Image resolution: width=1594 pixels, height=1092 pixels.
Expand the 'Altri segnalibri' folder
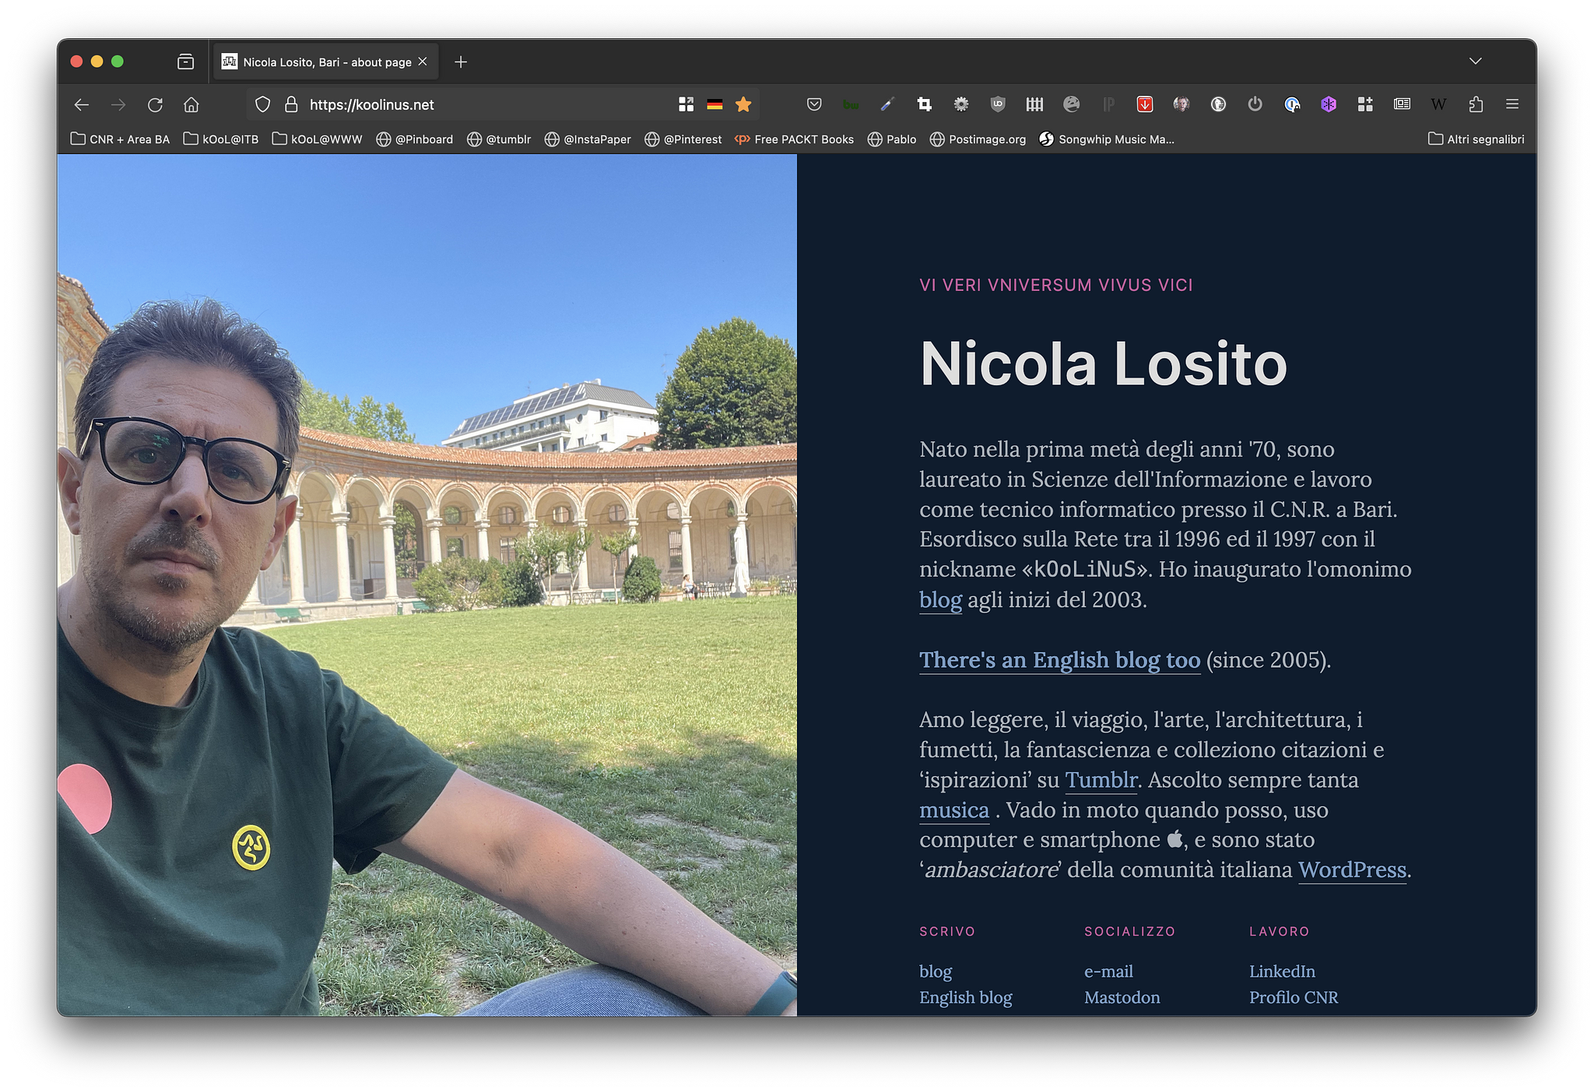pos(1476,139)
